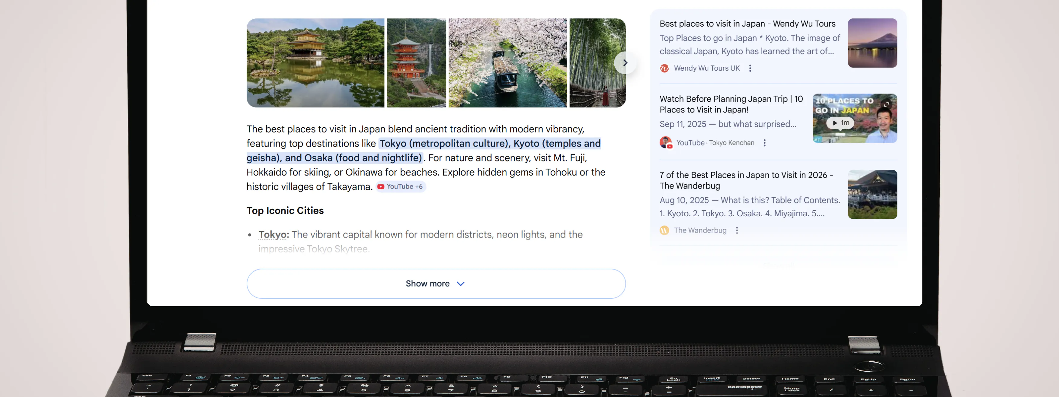This screenshot has width=1059, height=397.
Task: Open The Wanderbug result three-dot menu
Action: tap(737, 230)
